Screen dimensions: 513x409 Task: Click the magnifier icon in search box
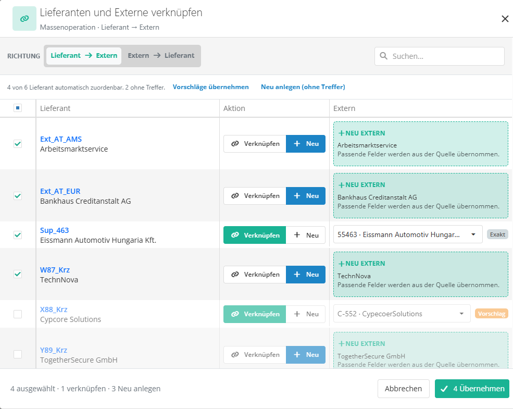383,56
